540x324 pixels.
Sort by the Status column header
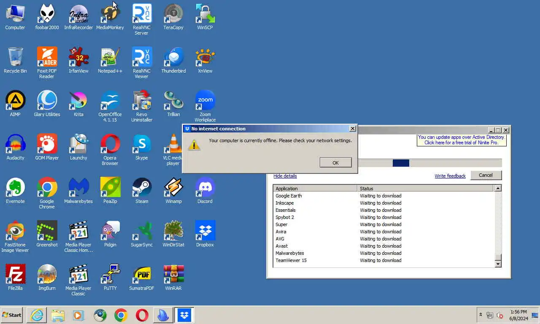426,188
